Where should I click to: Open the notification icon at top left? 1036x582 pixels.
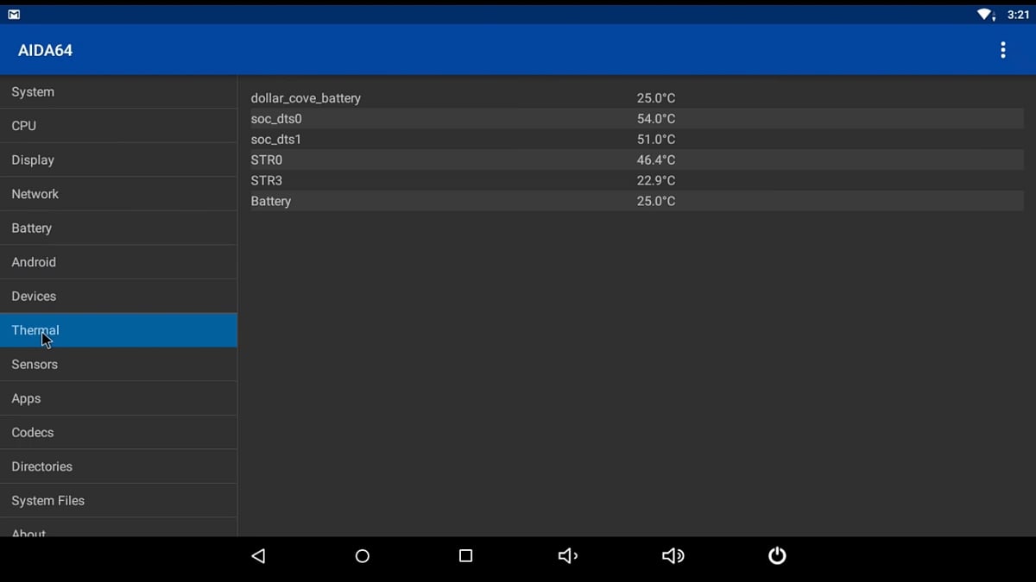point(14,13)
